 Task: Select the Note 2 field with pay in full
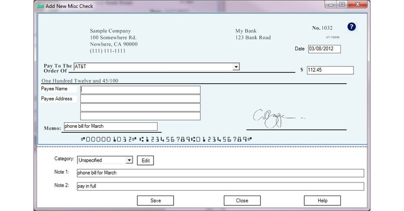pyautogui.click(x=219, y=187)
